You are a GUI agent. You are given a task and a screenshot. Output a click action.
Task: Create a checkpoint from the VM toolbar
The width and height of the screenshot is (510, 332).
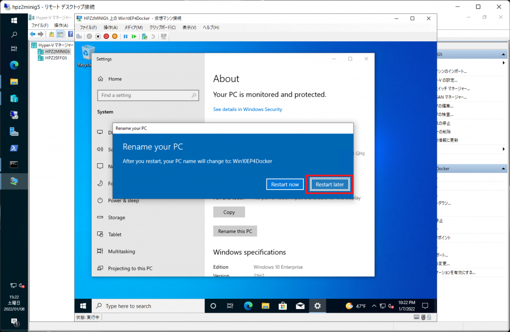[145, 36]
